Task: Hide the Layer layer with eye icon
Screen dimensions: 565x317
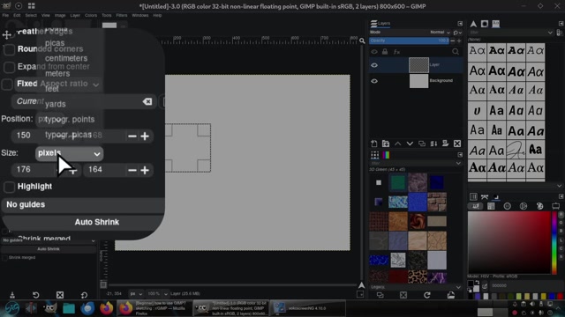Action: click(x=374, y=65)
